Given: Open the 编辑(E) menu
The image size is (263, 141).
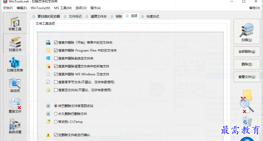Looking at the screenshot, I should 22,8.
